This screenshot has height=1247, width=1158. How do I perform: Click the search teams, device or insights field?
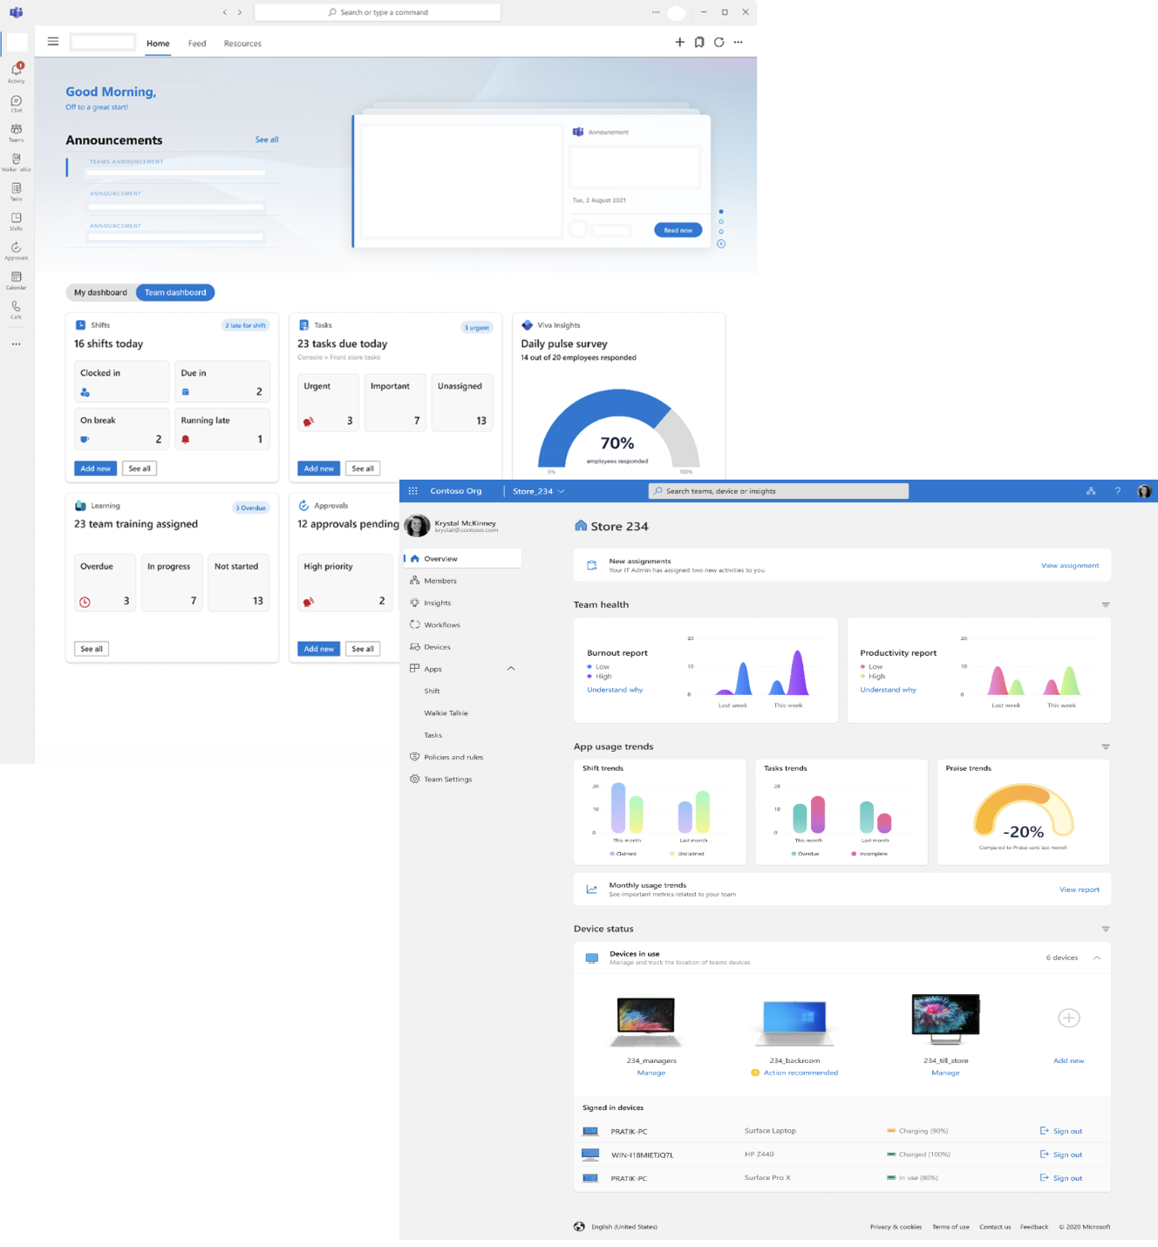(778, 490)
